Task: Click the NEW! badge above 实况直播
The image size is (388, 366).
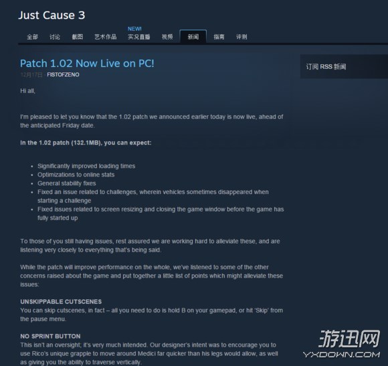Action: coord(134,29)
